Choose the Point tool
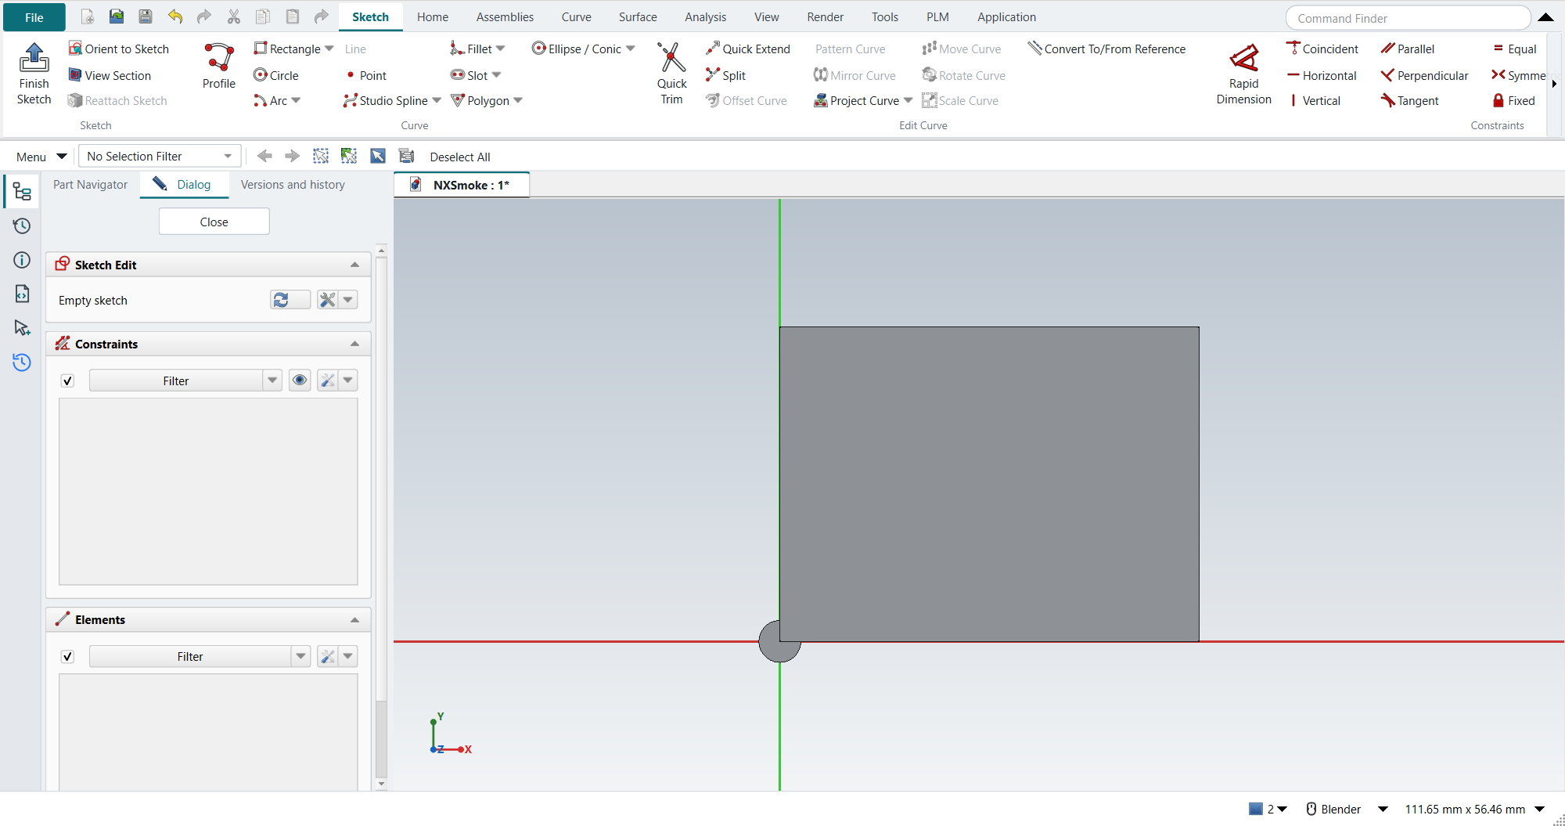This screenshot has width=1565, height=826. pyautogui.click(x=365, y=75)
